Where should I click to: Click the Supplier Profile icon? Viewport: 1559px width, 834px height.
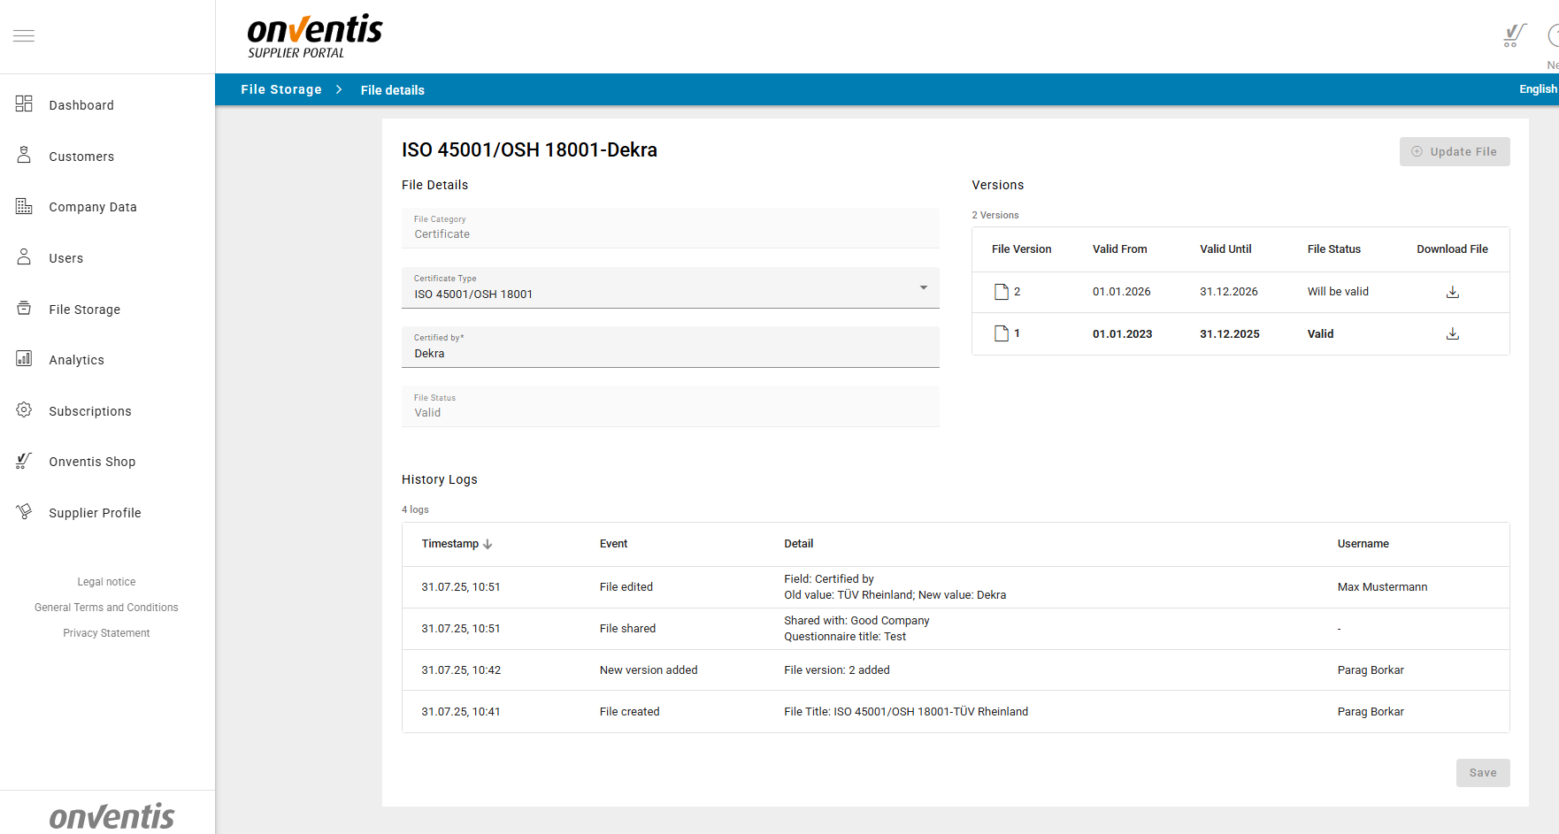tap(24, 512)
